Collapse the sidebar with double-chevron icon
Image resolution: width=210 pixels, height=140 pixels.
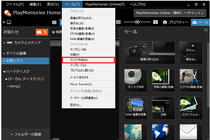point(4,22)
